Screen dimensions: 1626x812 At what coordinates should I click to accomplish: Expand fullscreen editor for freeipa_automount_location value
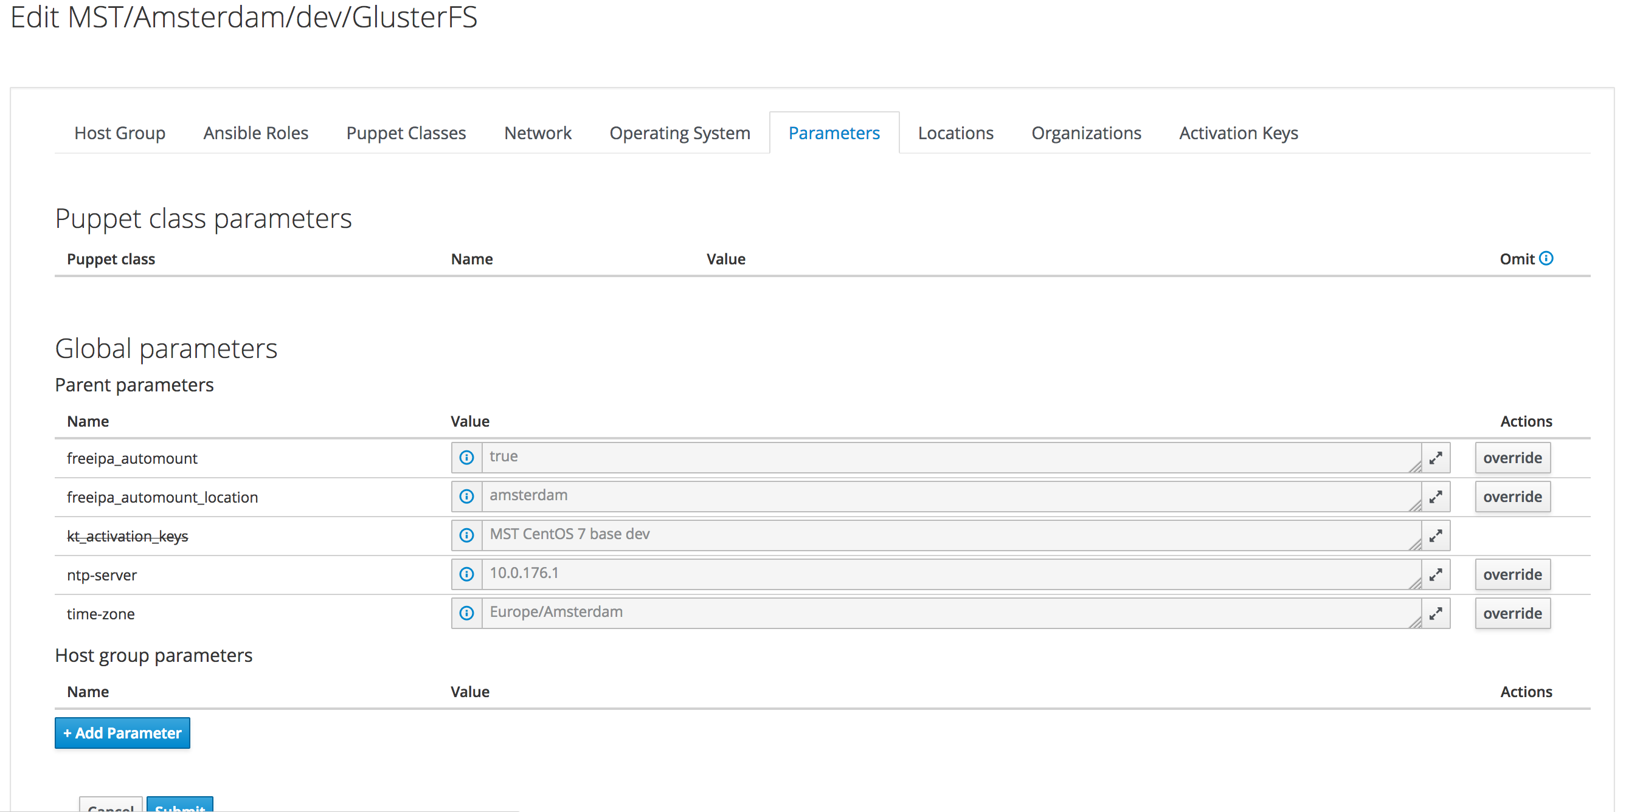[x=1436, y=497]
